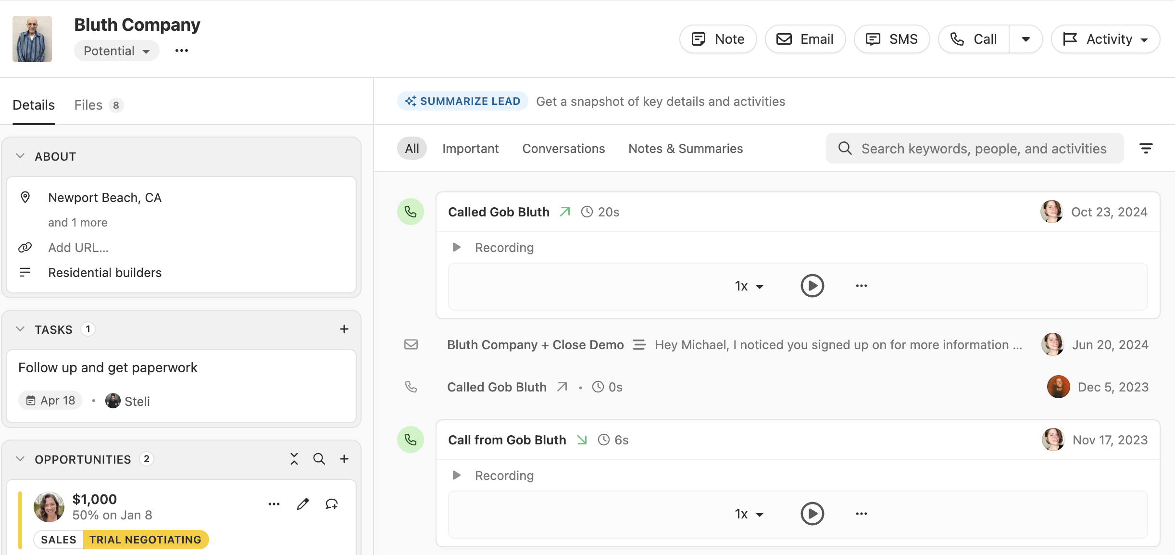This screenshot has height=555, width=1175.
Task: Compose a new Email
Action: pyautogui.click(x=805, y=39)
